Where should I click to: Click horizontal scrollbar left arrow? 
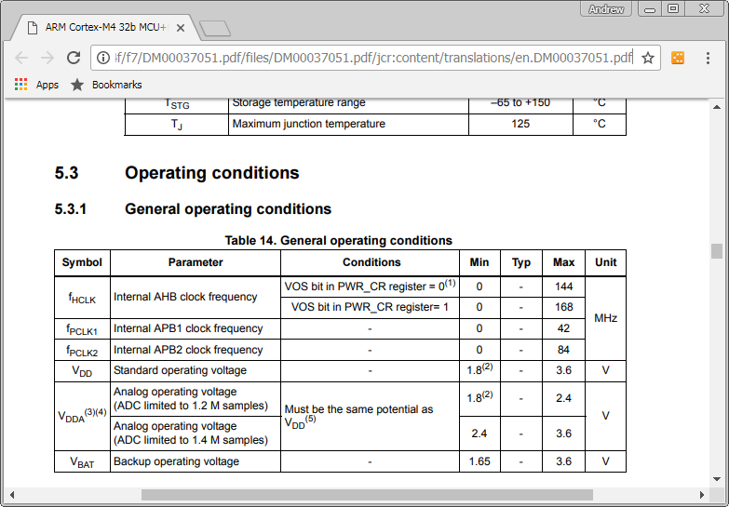tap(12, 495)
